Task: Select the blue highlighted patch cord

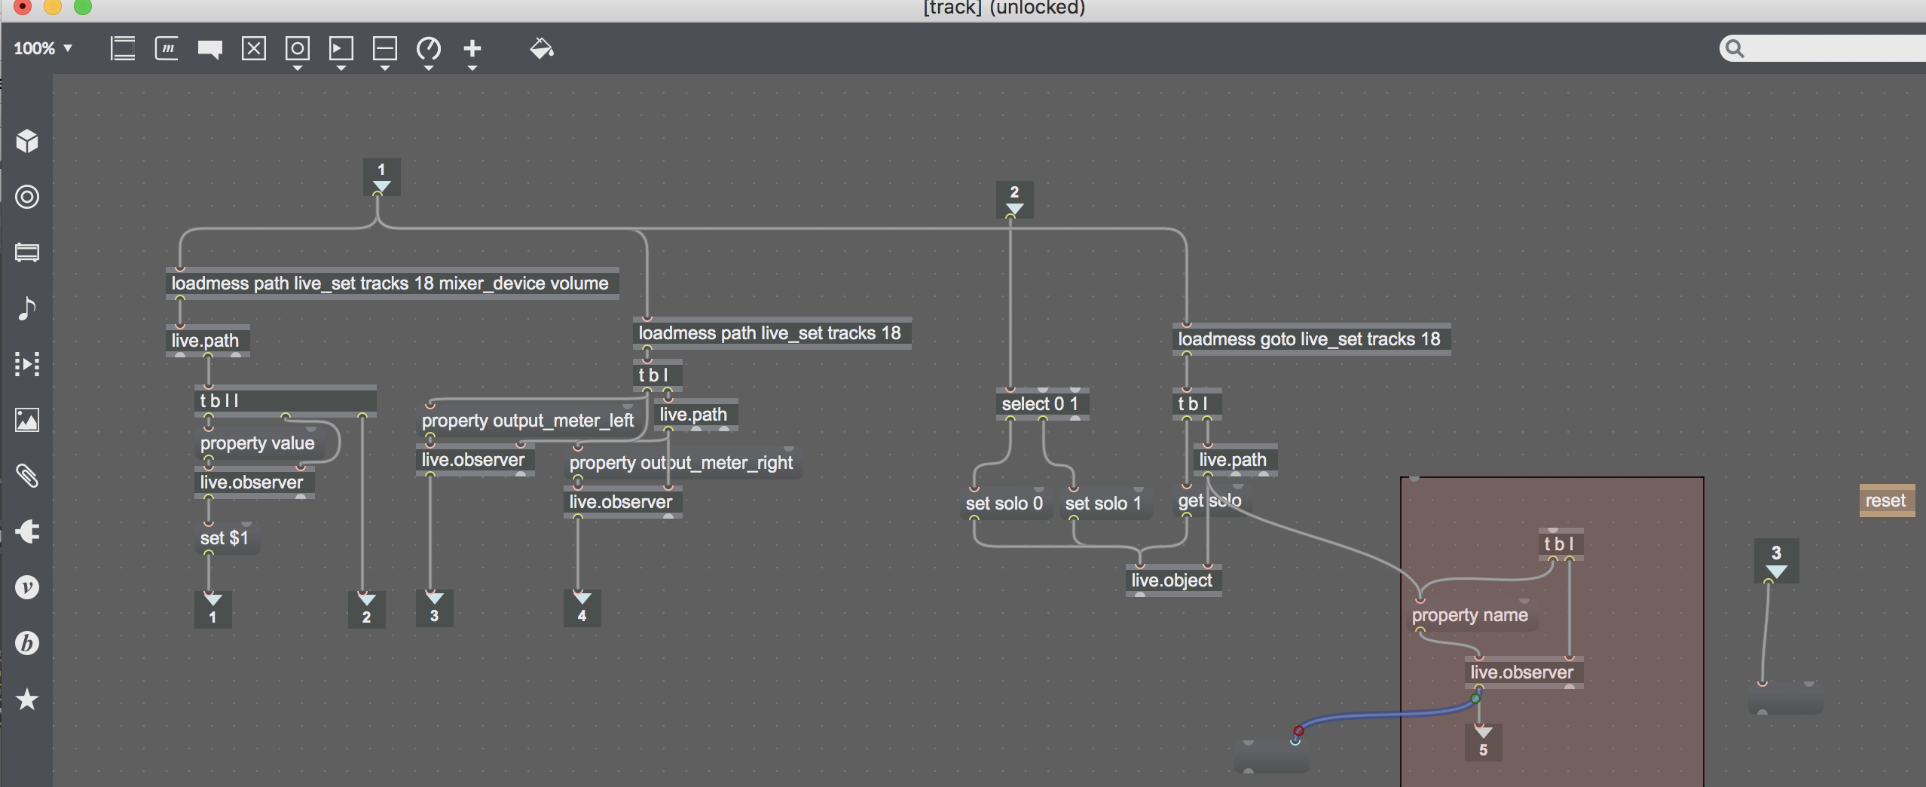Action: [1386, 714]
